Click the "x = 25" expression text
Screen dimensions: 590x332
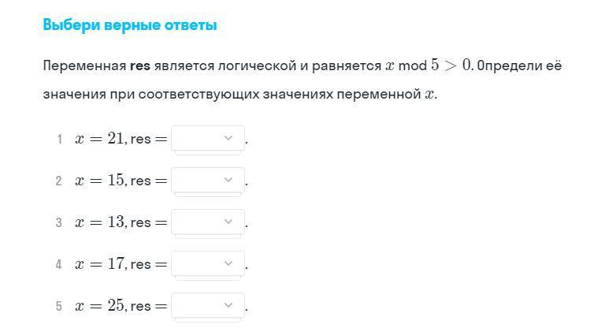[100, 305]
